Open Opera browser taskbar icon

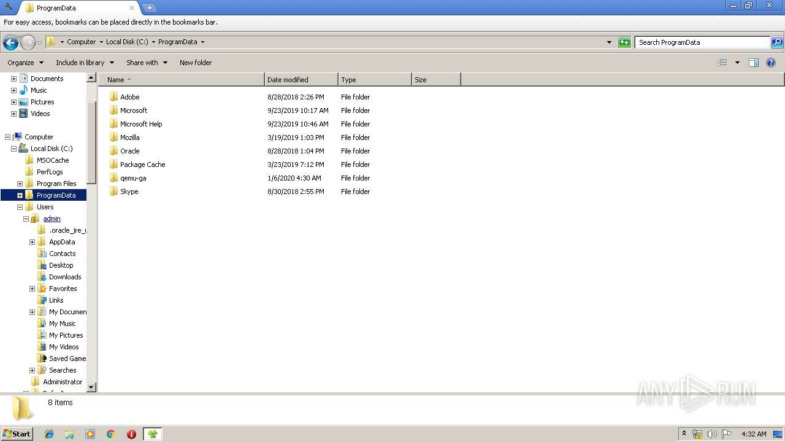(x=131, y=434)
